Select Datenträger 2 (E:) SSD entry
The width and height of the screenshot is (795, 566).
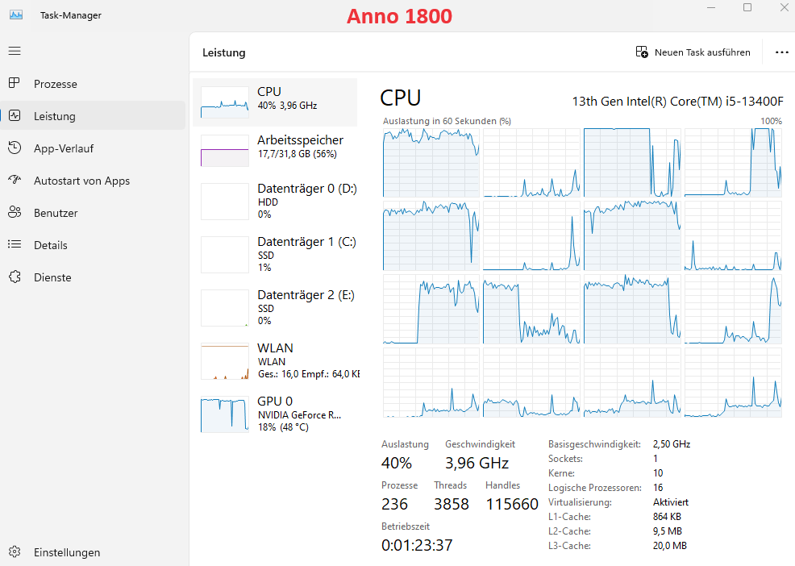click(275, 308)
